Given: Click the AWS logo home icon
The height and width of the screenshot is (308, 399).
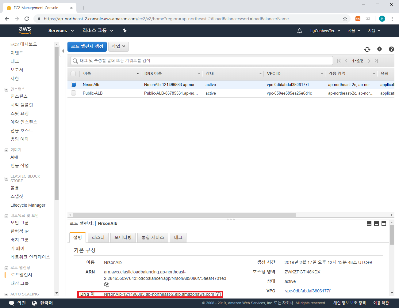Looking at the screenshot, I should click(25, 30).
